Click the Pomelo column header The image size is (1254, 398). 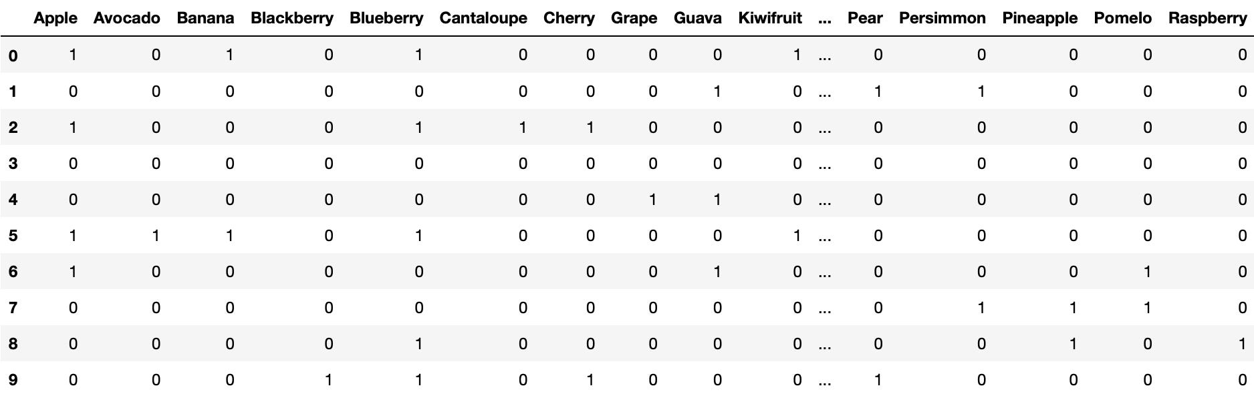1122,19
